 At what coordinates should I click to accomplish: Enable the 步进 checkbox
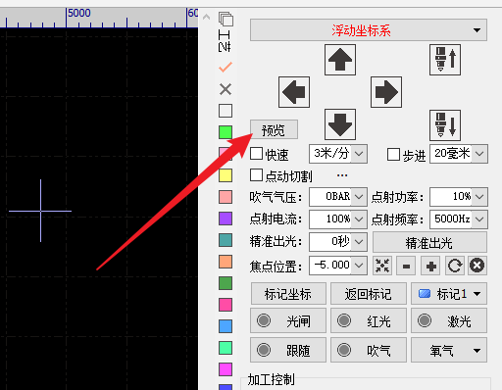[x=393, y=154]
